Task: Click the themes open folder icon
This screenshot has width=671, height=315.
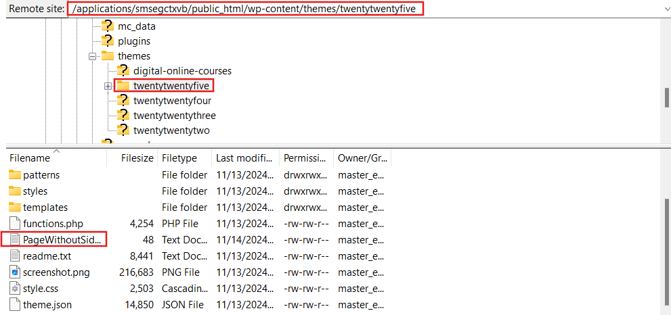Action: 108,56
